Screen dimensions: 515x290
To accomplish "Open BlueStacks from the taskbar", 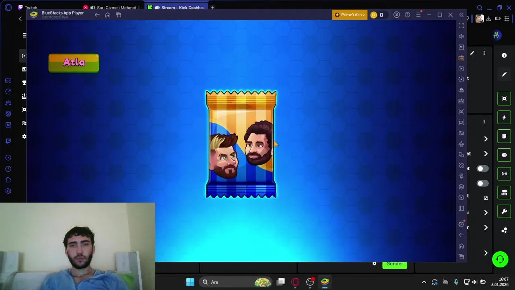I will [x=325, y=282].
